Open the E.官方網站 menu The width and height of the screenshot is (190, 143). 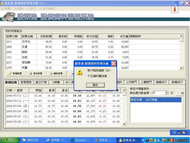click(x=47, y=9)
